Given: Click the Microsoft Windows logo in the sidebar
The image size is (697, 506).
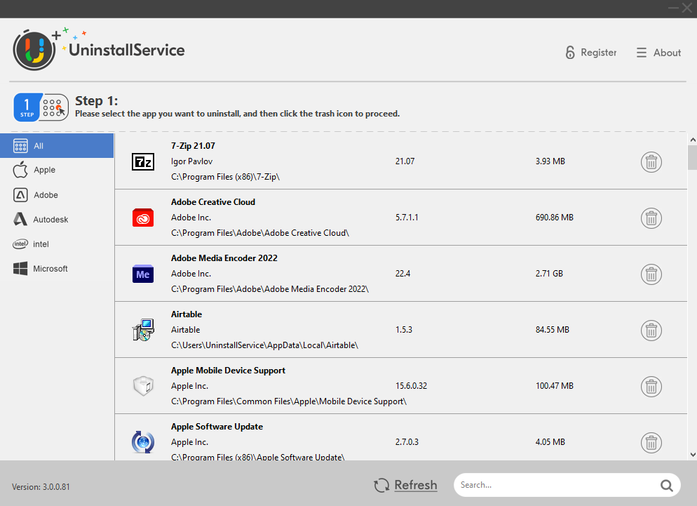Looking at the screenshot, I should click(20, 268).
